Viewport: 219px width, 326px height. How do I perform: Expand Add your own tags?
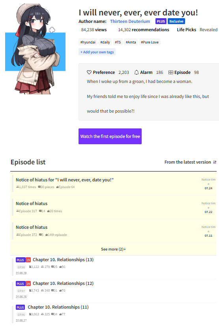tap(97, 52)
